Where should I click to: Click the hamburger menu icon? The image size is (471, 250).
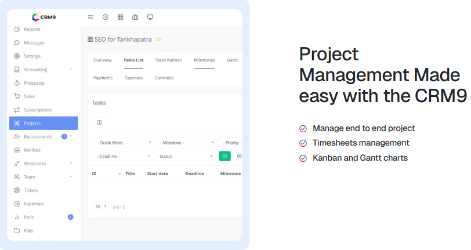point(90,17)
